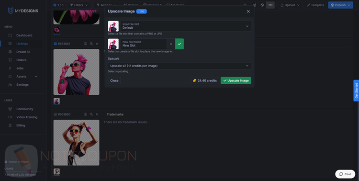The image size is (359, 181).
Task: Click the pink mohawk woman image preview
Action: tap(77, 72)
